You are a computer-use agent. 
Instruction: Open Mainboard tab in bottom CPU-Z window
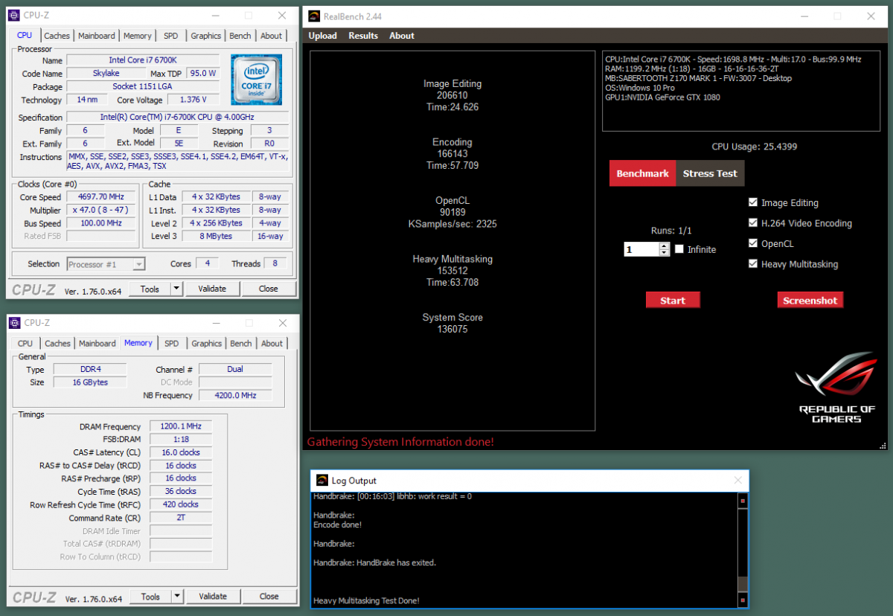click(x=97, y=344)
